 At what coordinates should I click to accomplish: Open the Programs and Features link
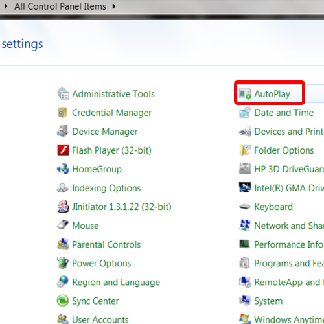pos(289,263)
